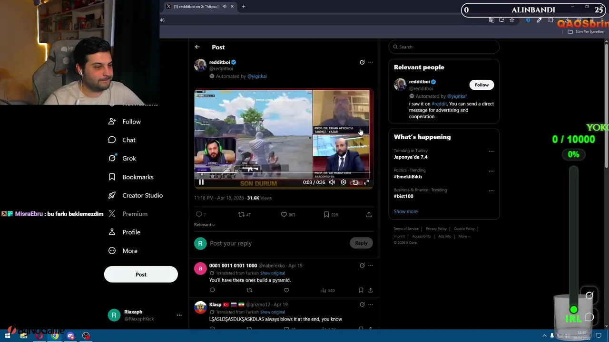
Task: Grok icon on Klasp's reply
Action: [362, 304]
